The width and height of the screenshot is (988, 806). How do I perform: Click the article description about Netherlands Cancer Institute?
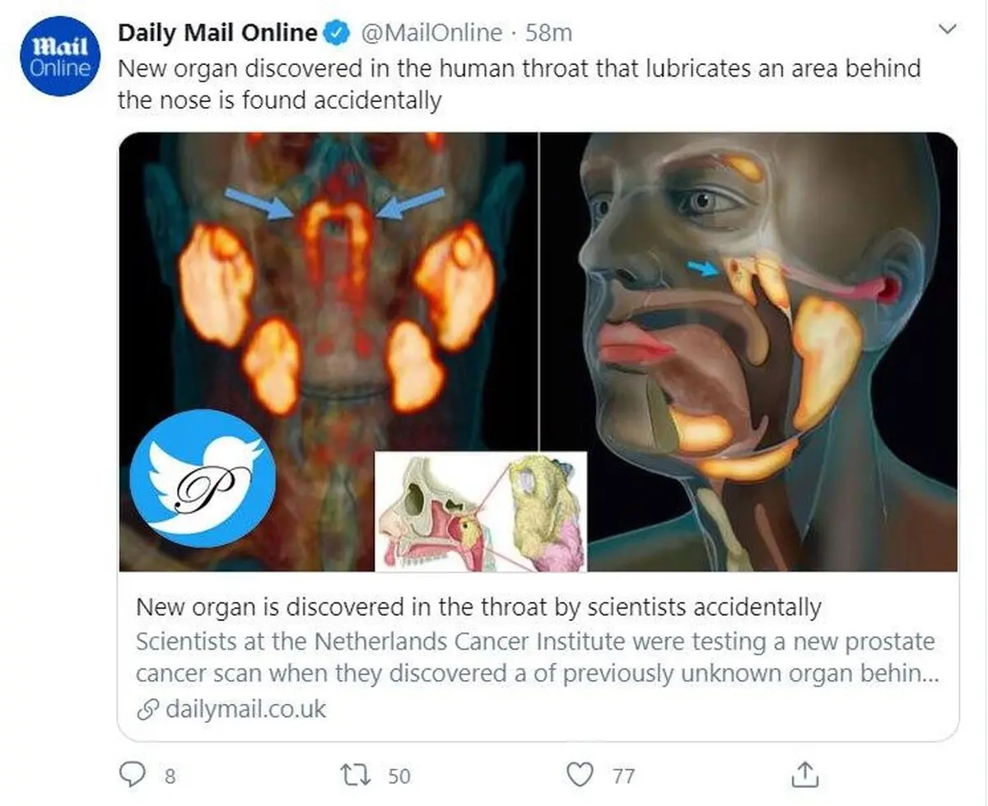coord(536,657)
